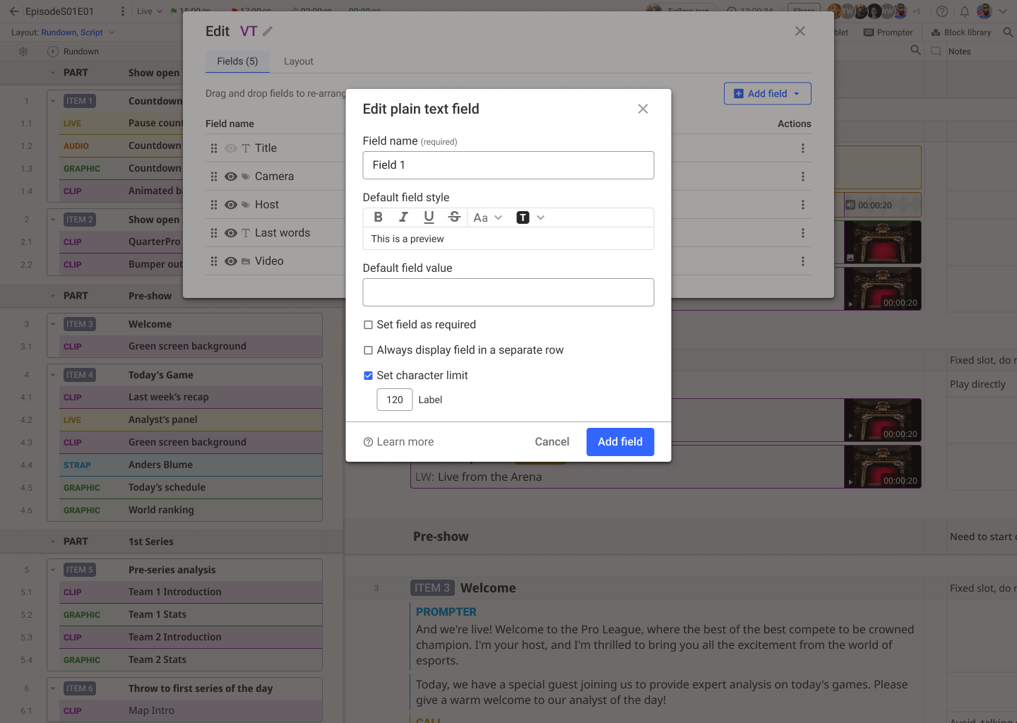Click the blue Add field button

620,442
